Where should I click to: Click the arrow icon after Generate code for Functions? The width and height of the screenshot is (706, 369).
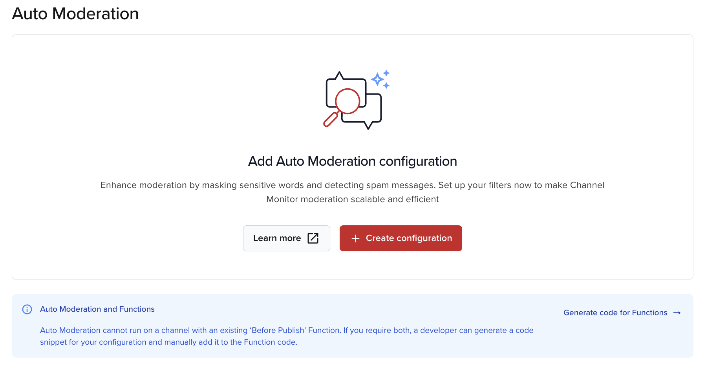click(x=677, y=313)
